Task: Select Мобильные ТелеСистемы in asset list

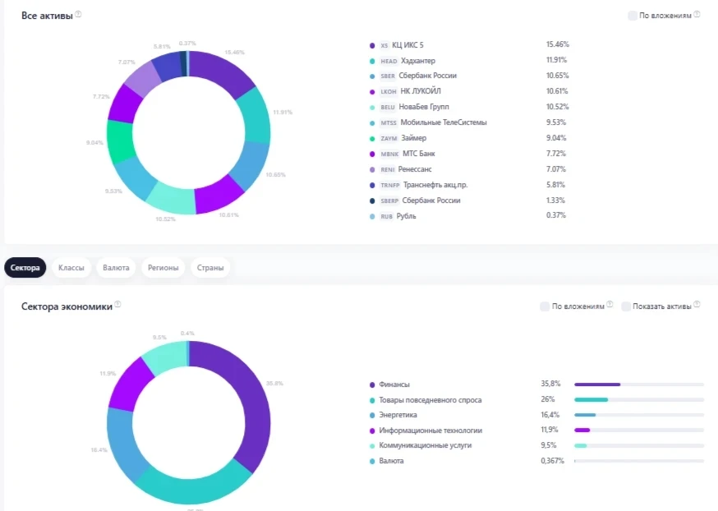Action: [x=444, y=122]
